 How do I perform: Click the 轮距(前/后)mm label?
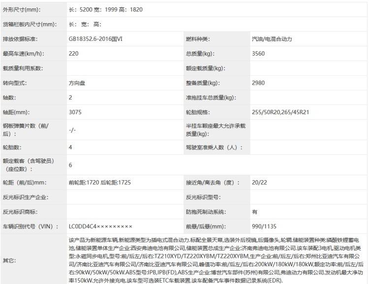(25, 183)
